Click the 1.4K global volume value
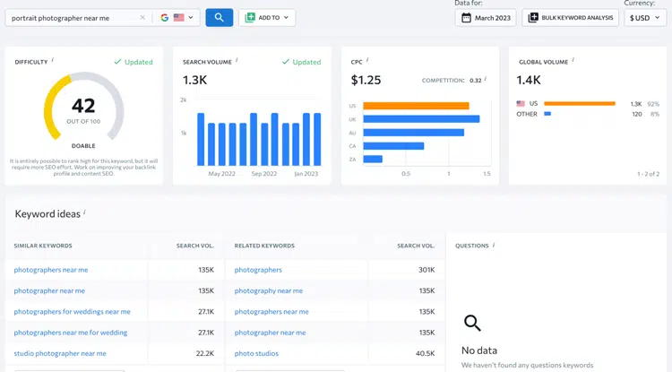The height and width of the screenshot is (372, 672). pos(529,80)
